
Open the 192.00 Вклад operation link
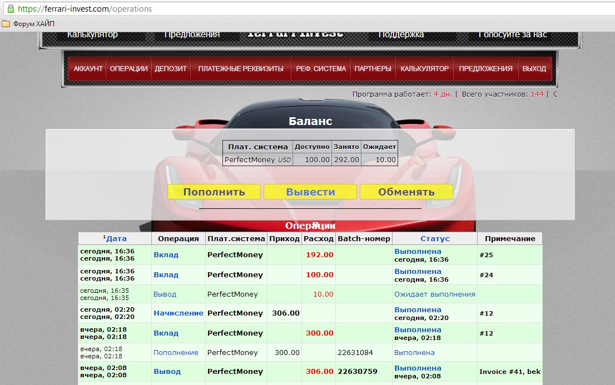point(166,255)
